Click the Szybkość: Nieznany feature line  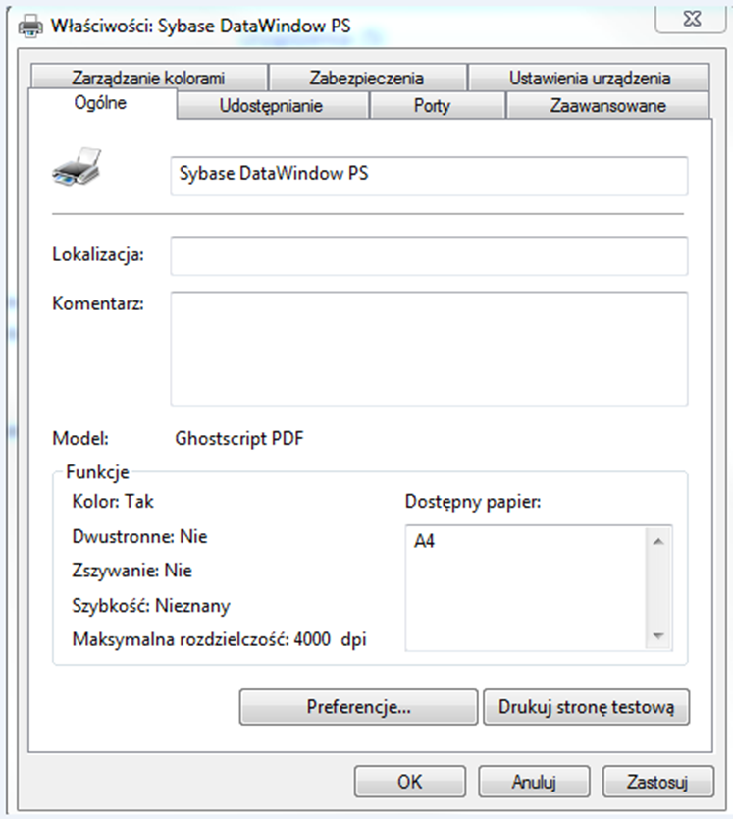(x=151, y=605)
